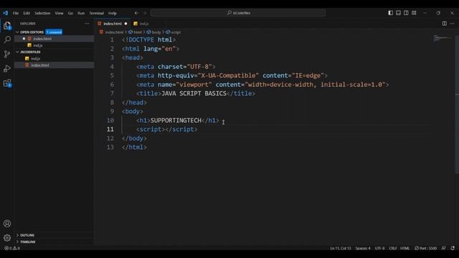This screenshot has height=258, width=459.
Task: Open the Explorer view in activity bar
Action: point(7,26)
